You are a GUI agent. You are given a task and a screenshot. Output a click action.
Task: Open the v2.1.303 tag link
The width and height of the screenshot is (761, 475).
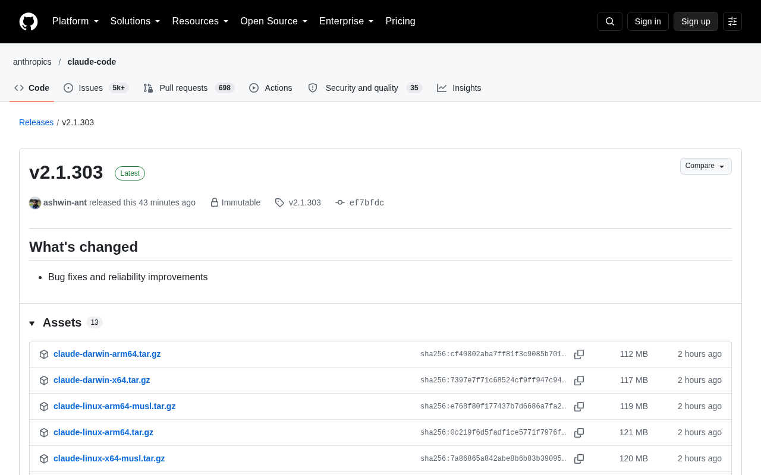[305, 202]
